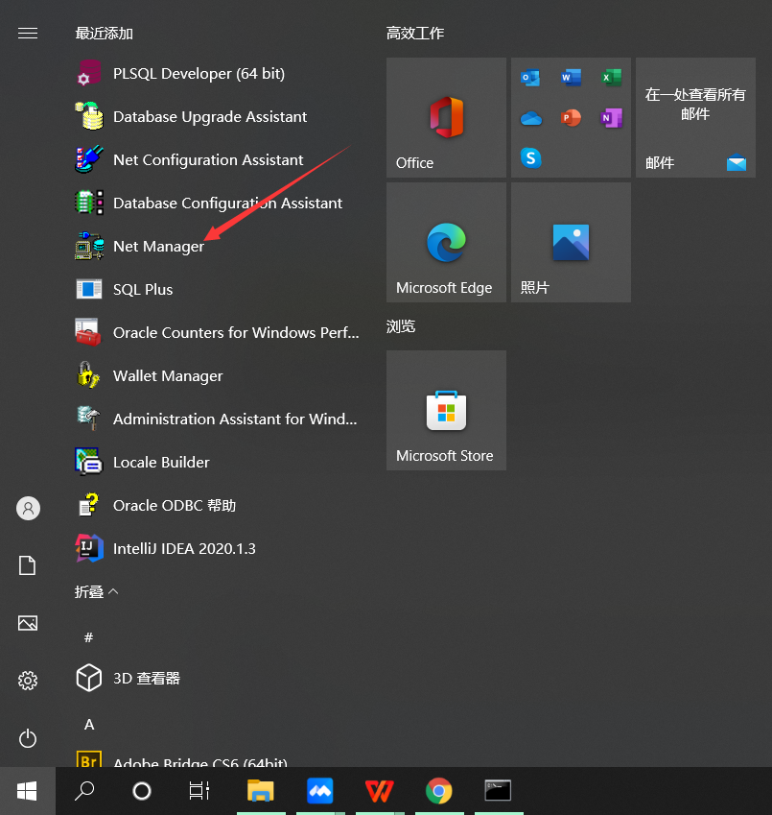Screen dimensions: 772x815
Task: Jump to letter index via # header
Action: click(89, 636)
